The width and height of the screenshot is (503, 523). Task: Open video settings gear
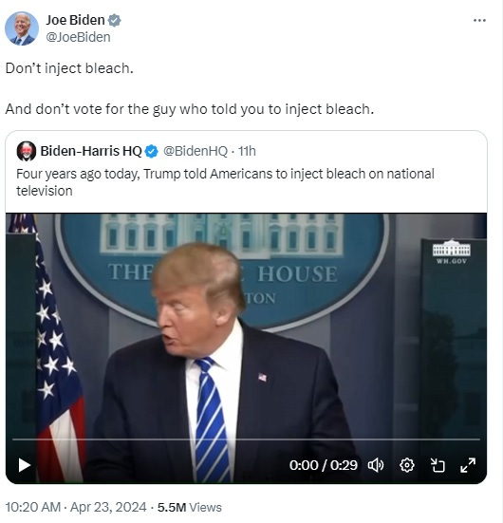click(406, 465)
